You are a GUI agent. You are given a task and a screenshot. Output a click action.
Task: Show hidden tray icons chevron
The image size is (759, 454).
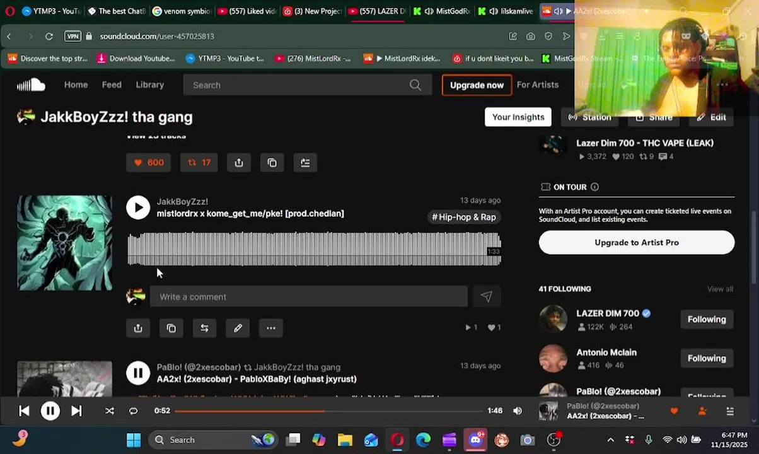610,440
